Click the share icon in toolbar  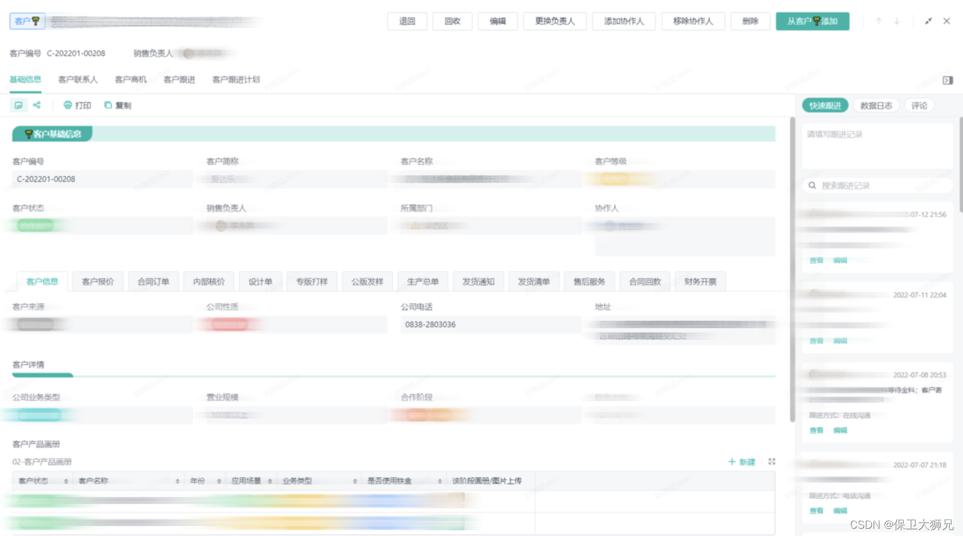coord(37,105)
